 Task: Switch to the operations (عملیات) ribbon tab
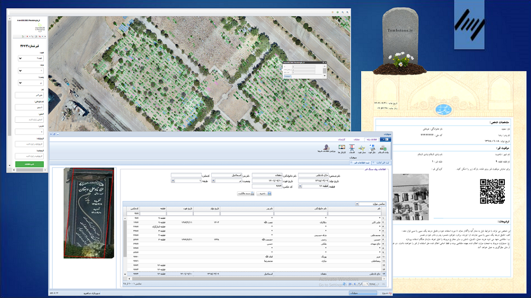click(x=356, y=139)
